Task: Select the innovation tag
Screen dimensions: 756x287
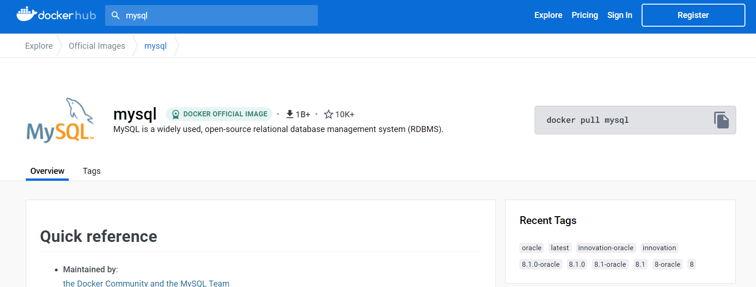Action: (659, 248)
